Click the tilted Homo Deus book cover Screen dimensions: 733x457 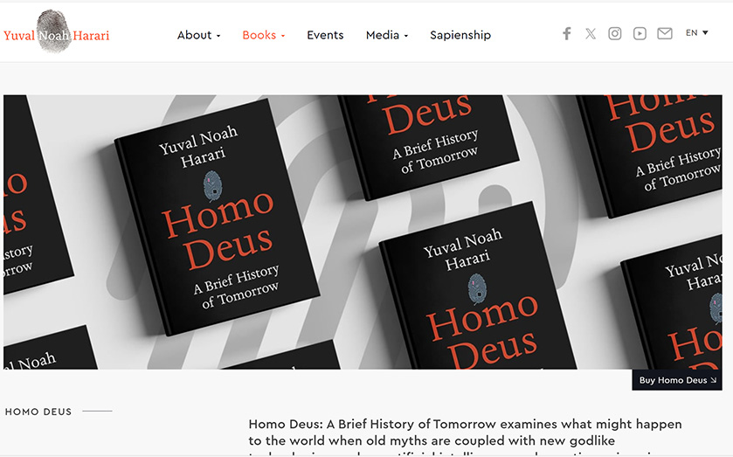point(217,217)
